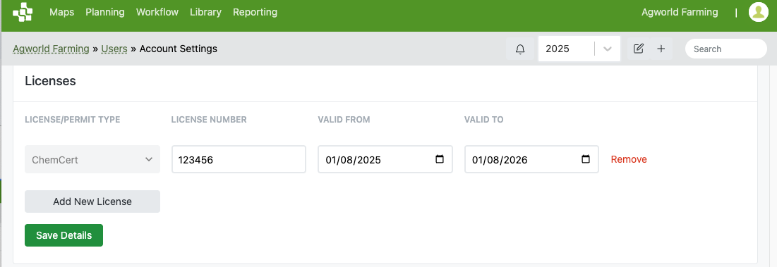Open the user profile avatar
Image resolution: width=777 pixels, height=267 pixels.
tap(759, 12)
